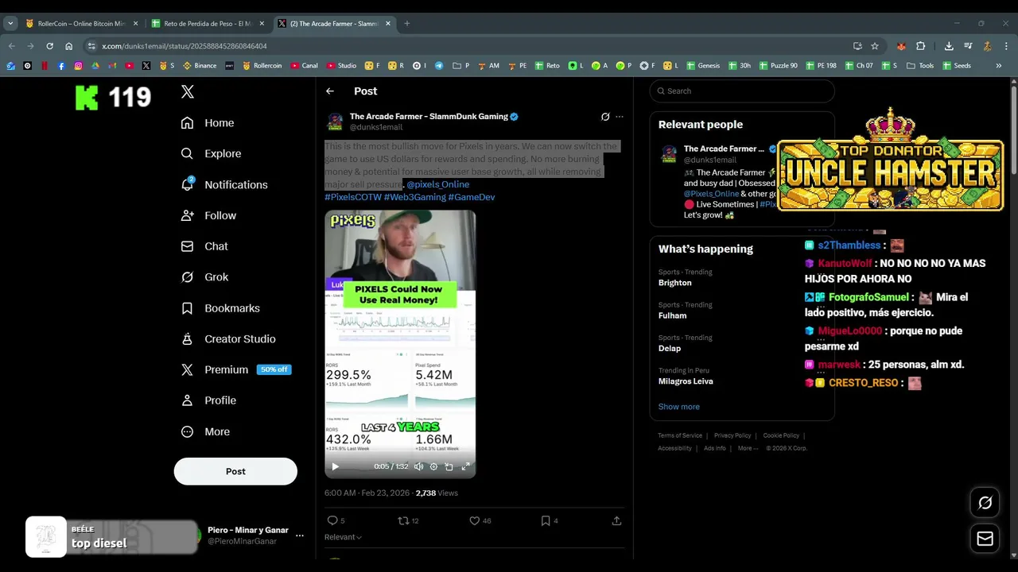This screenshot has width=1018, height=572.
Task: Open the Accessibility footer link
Action: [674, 448]
